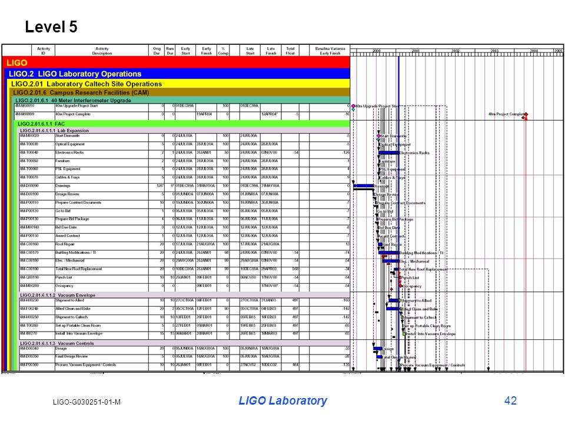The image size is (565, 424).
Task: Click the blue Electronics Racks Gantt bar
Action: click(388, 153)
